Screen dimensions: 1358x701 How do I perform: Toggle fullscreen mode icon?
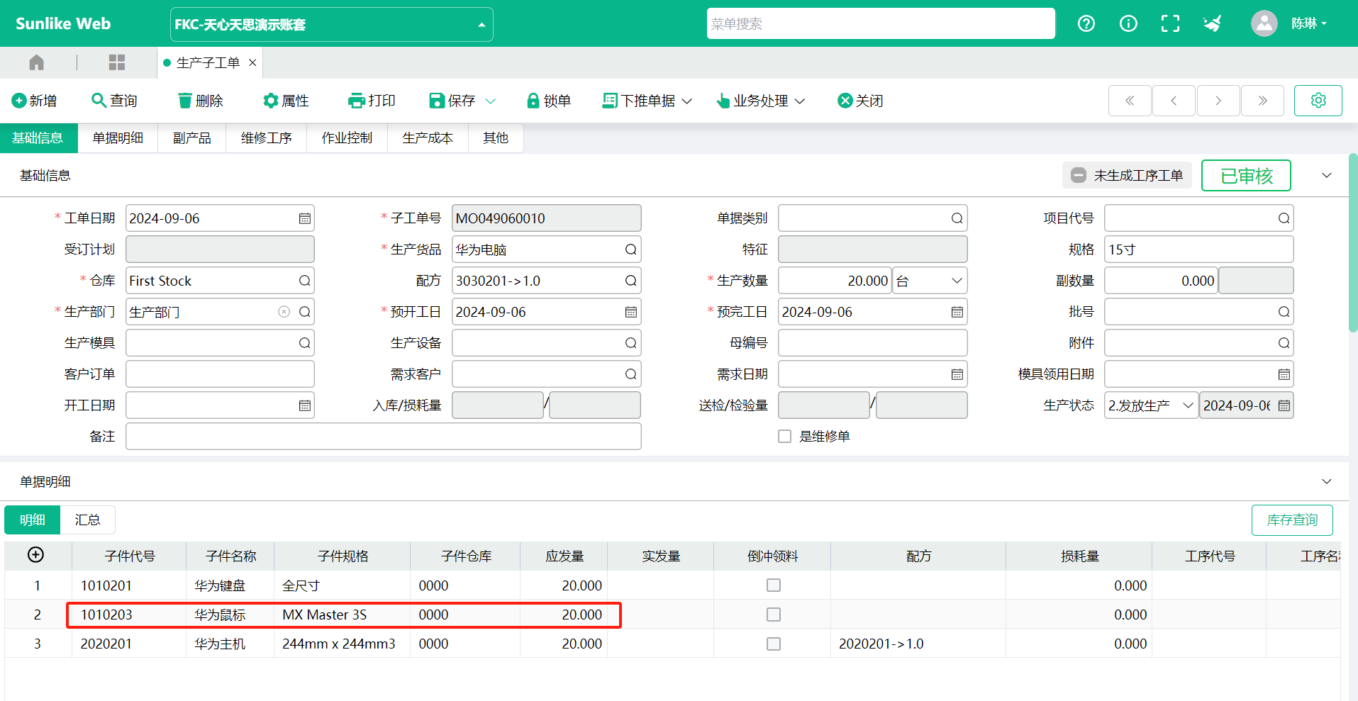click(x=1170, y=23)
